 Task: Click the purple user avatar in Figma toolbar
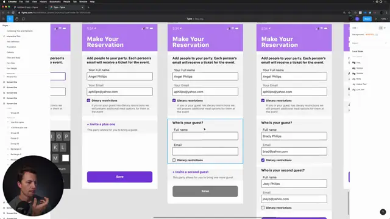pyautogui.click(x=357, y=19)
